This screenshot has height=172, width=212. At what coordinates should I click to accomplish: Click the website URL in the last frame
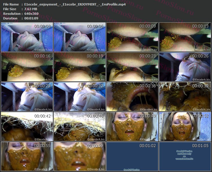click(184, 159)
